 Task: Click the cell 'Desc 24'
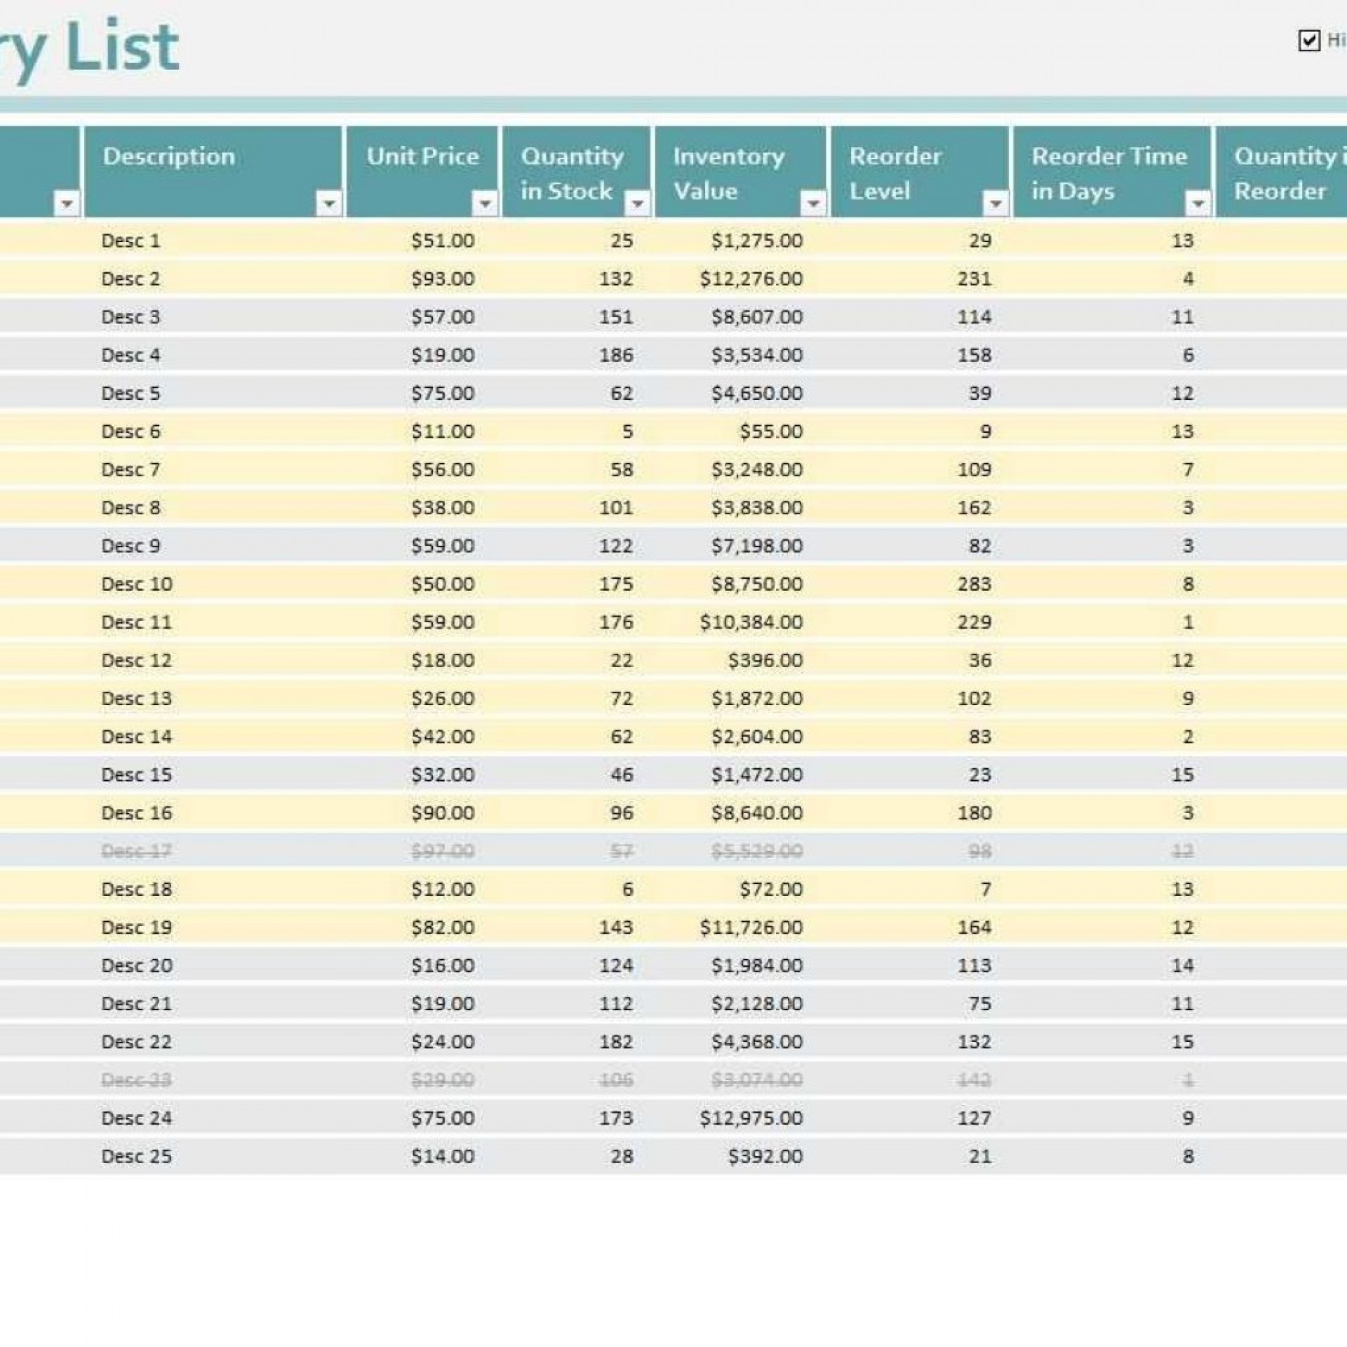[137, 1118]
